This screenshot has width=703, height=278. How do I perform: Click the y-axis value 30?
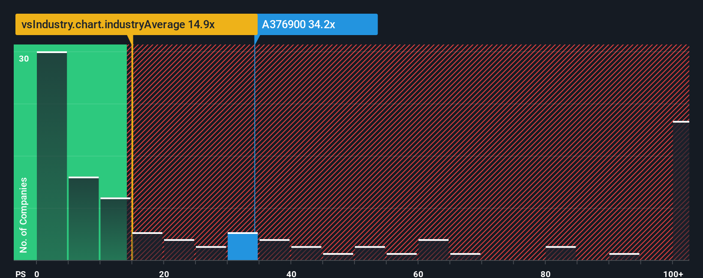[24, 59]
